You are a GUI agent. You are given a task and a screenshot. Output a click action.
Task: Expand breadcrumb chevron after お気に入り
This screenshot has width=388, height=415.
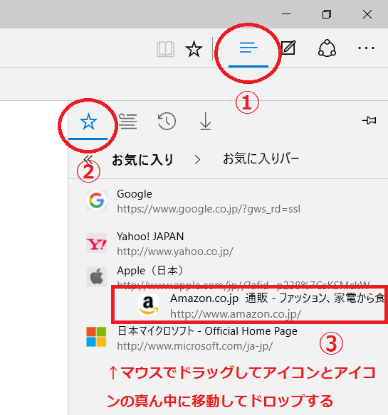[x=197, y=160]
